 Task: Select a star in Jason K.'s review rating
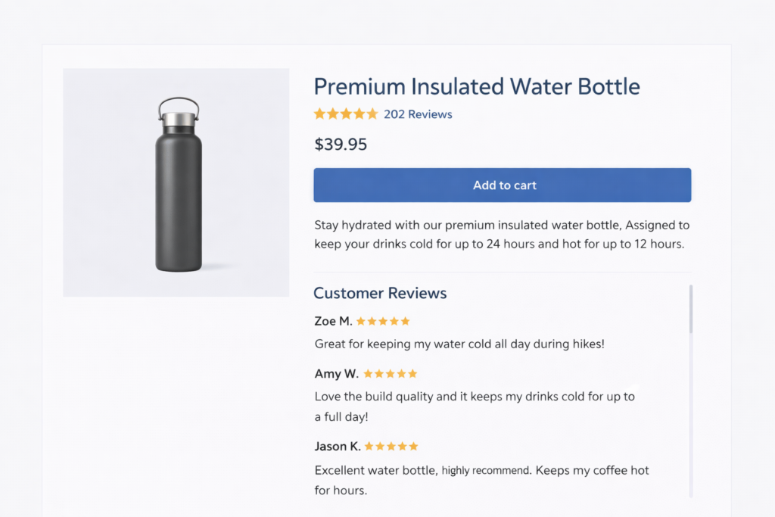tap(391, 446)
